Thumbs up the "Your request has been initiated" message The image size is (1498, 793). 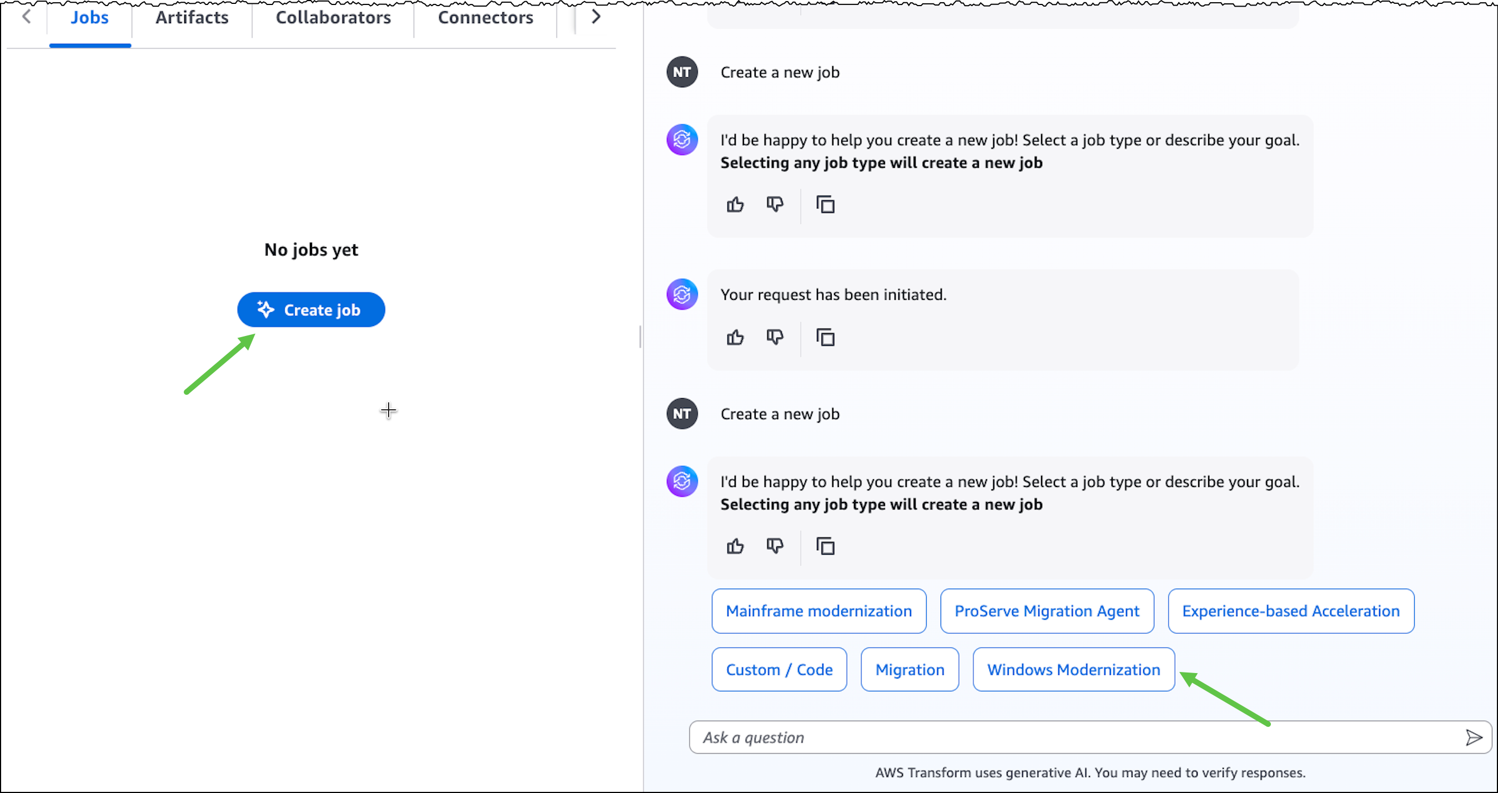735,338
